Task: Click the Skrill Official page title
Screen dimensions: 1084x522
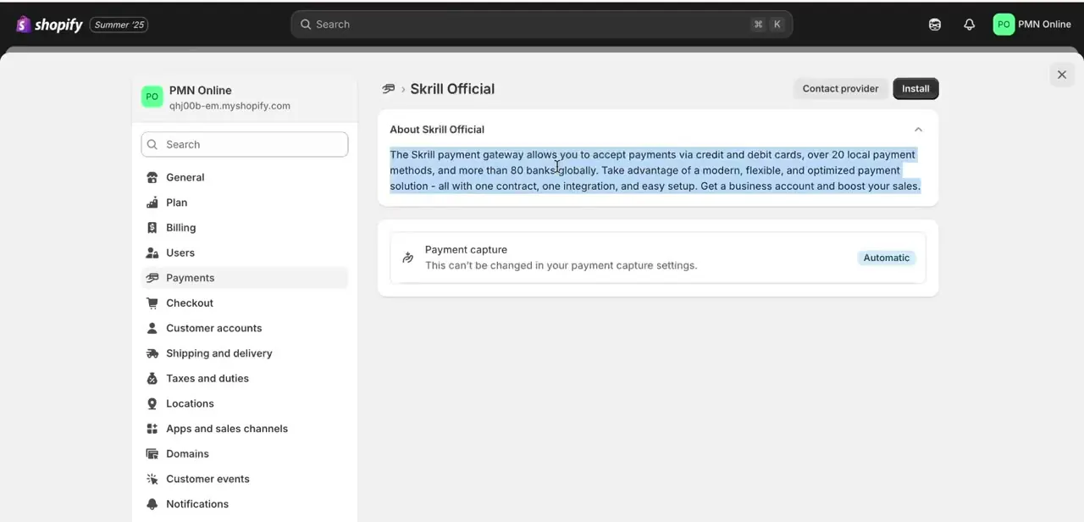Action: pos(452,89)
